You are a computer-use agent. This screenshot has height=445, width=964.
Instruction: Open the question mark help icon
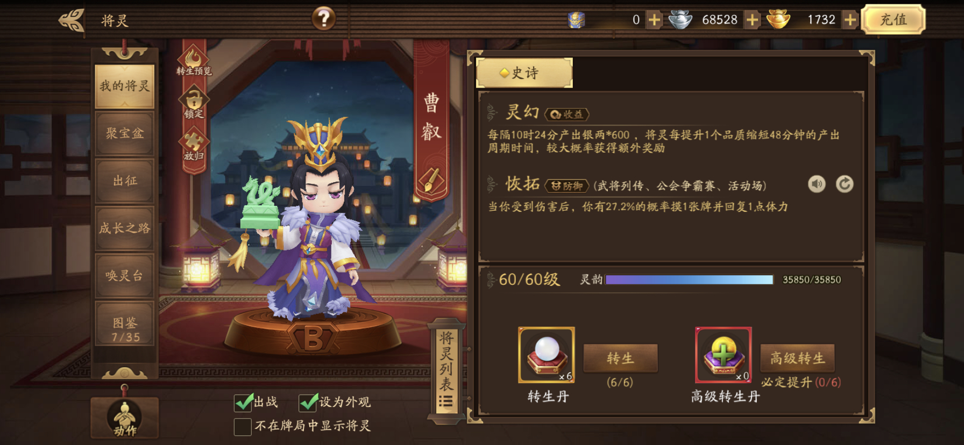tap(324, 19)
